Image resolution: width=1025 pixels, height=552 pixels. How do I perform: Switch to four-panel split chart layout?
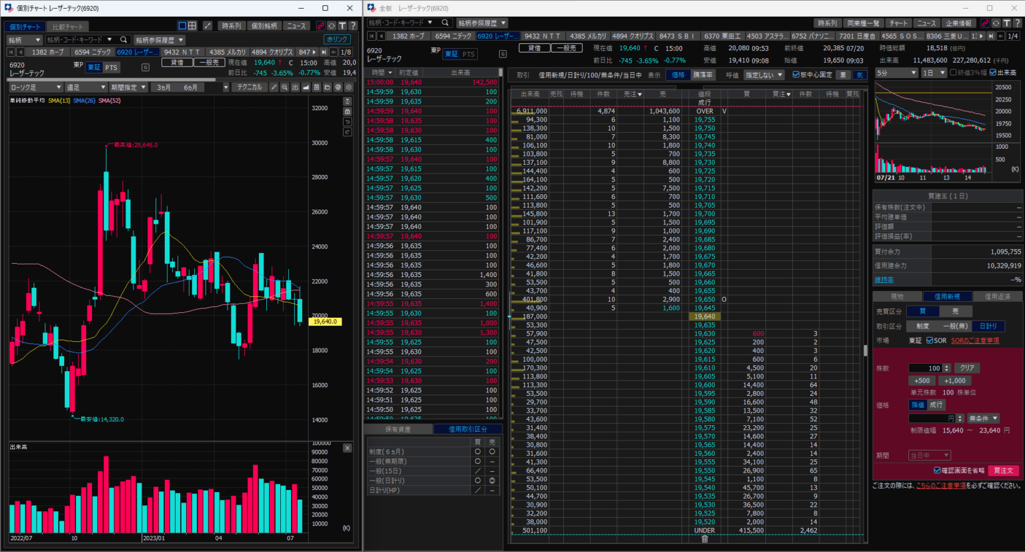coord(192,26)
